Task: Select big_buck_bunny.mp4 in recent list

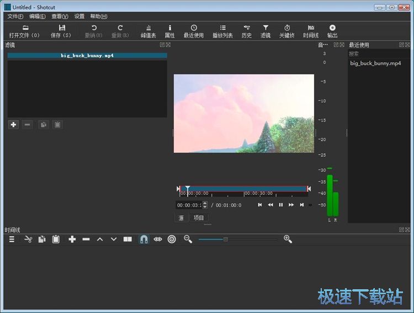Action: coord(375,63)
